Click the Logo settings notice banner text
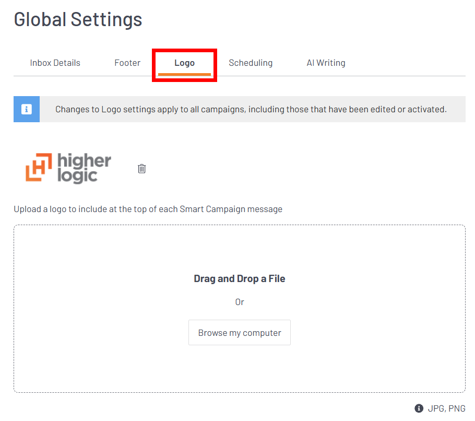Image resolution: width=475 pixels, height=421 pixels. pyautogui.click(x=250, y=109)
